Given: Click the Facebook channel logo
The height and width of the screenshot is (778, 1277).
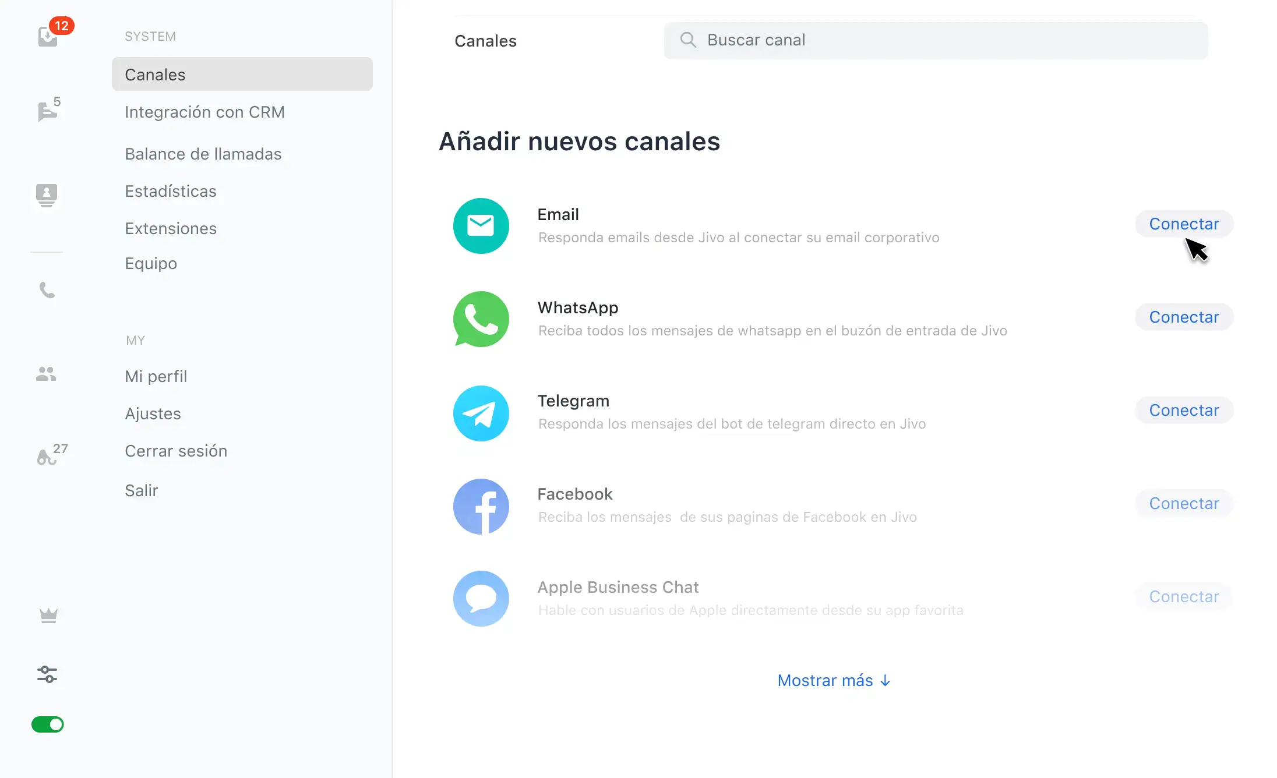Looking at the screenshot, I should click(x=481, y=507).
